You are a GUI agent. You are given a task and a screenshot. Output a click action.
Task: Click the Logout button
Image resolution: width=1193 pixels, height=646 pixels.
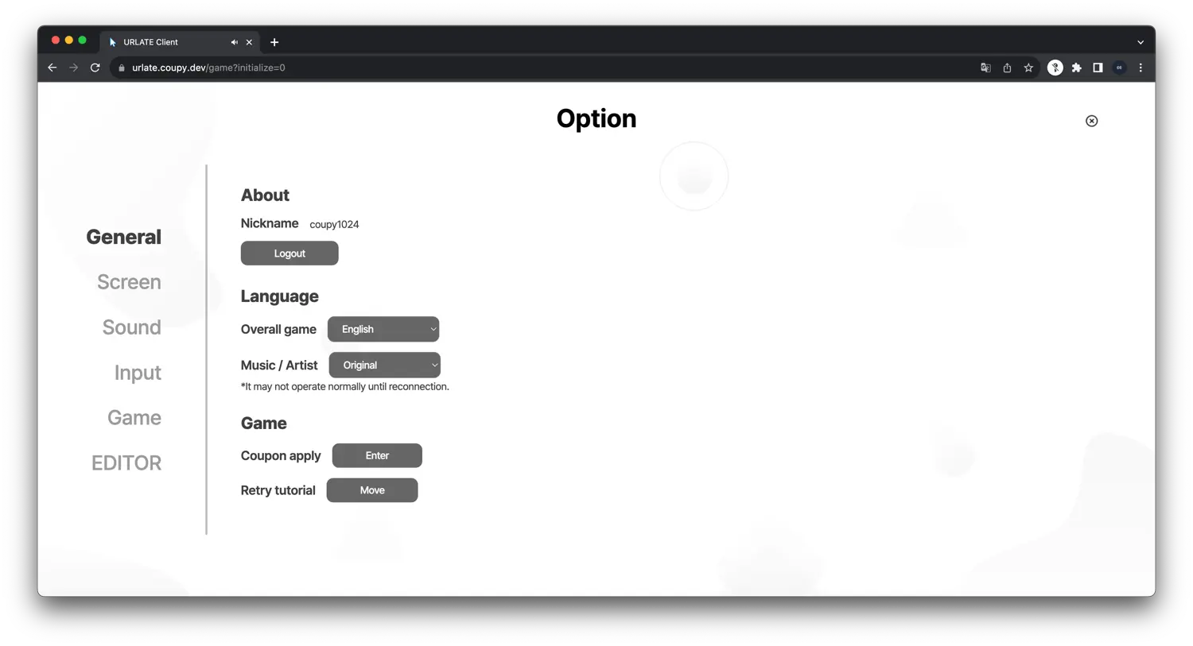290,253
